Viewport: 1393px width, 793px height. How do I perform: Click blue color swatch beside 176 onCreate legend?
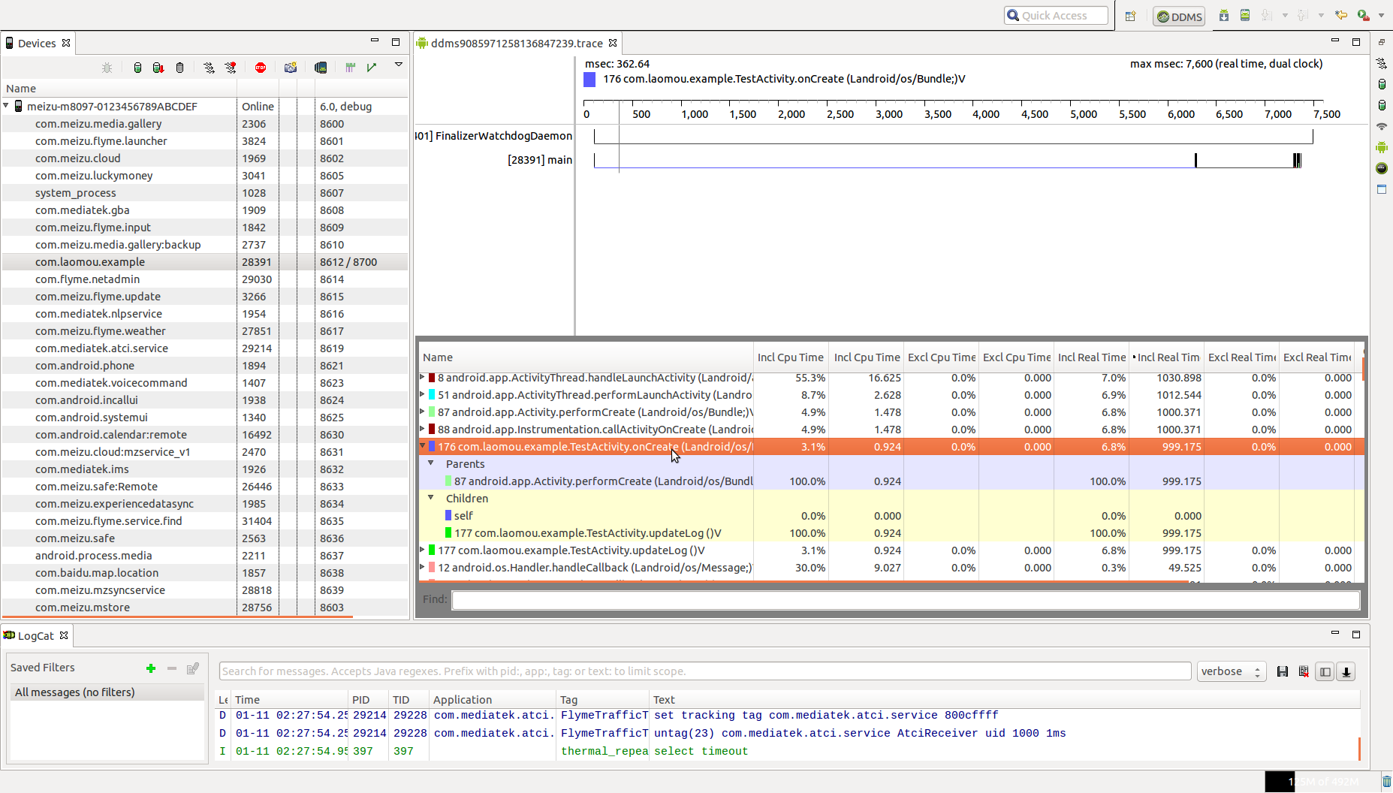[589, 79]
